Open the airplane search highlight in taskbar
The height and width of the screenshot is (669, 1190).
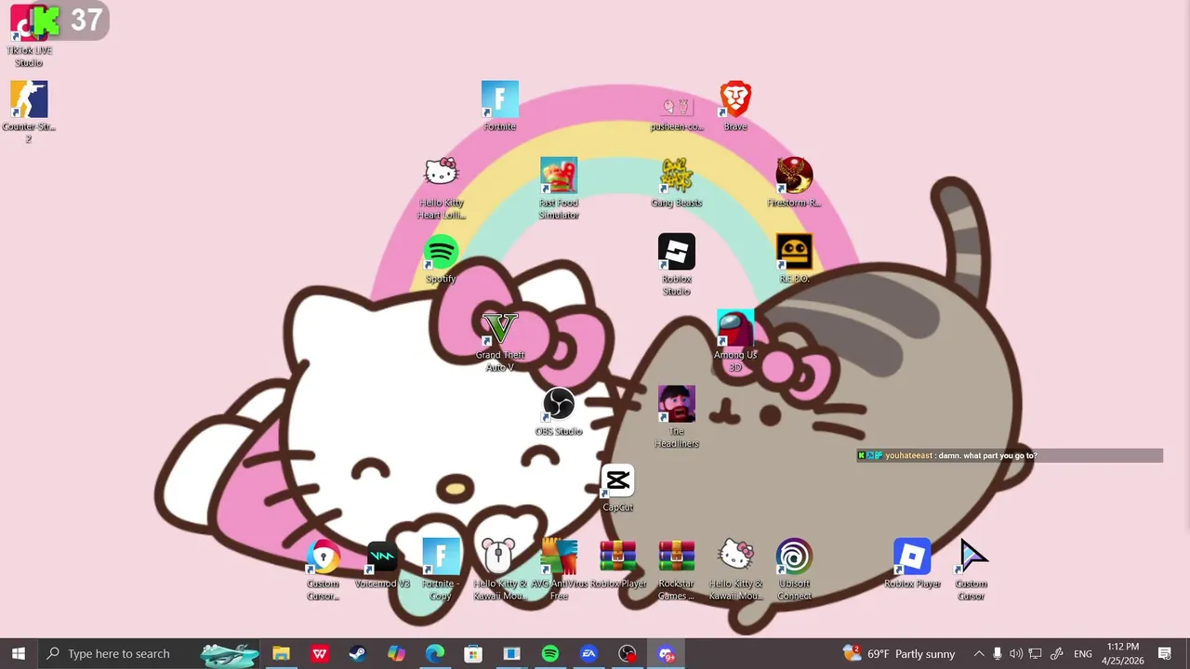229,653
